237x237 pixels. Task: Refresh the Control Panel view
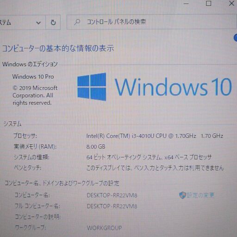[x=53, y=22]
